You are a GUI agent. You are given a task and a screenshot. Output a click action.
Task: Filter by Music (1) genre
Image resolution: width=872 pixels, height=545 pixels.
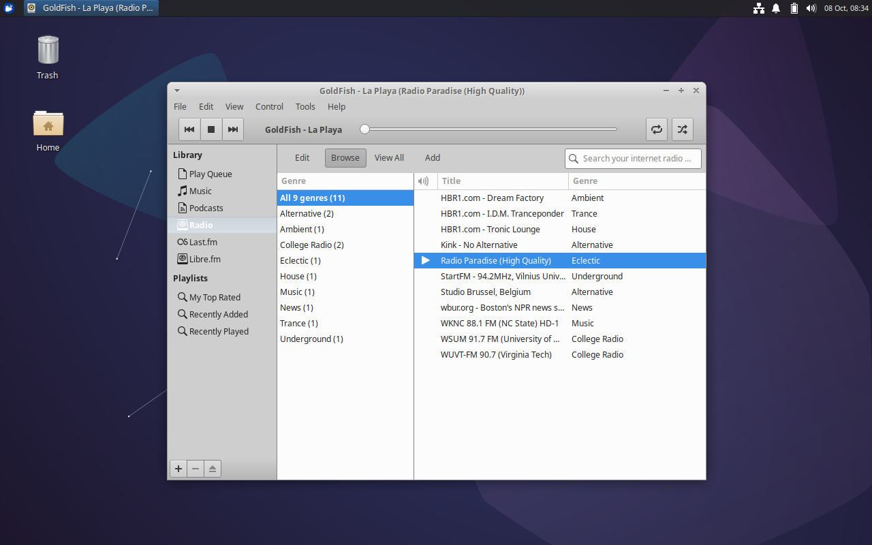click(345, 292)
